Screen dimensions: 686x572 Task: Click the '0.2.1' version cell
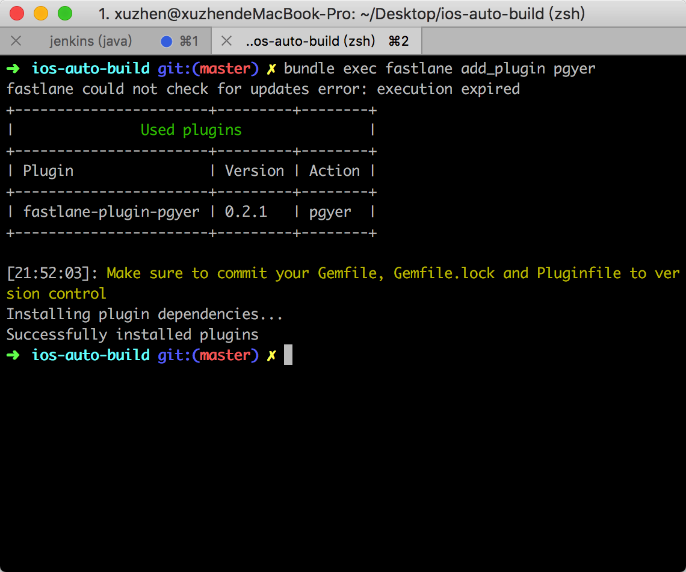(x=246, y=212)
